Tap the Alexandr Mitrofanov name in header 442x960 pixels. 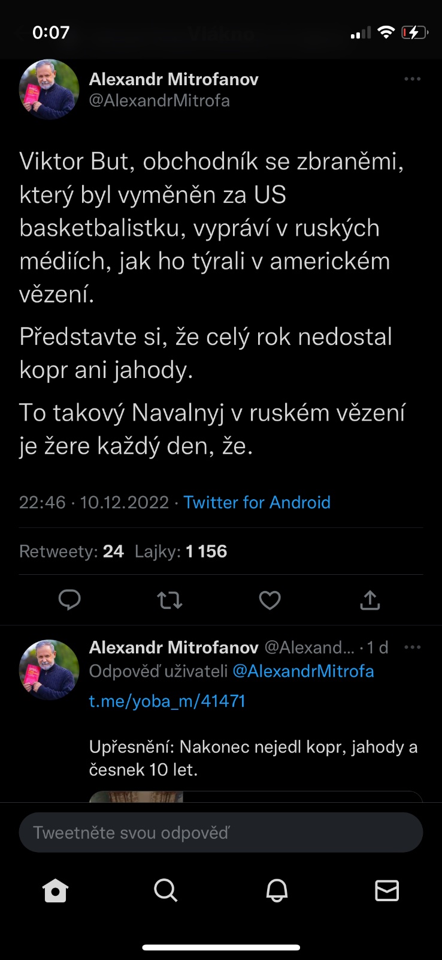[x=174, y=79]
